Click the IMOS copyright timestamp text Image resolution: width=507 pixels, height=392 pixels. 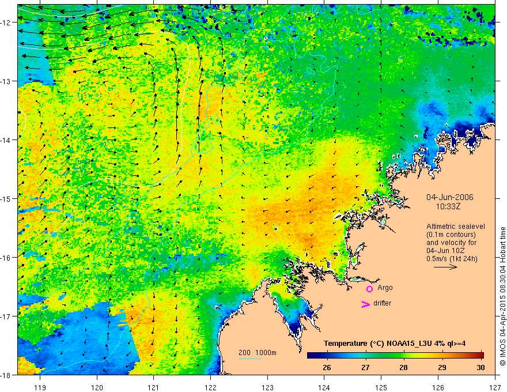pos(502,296)
